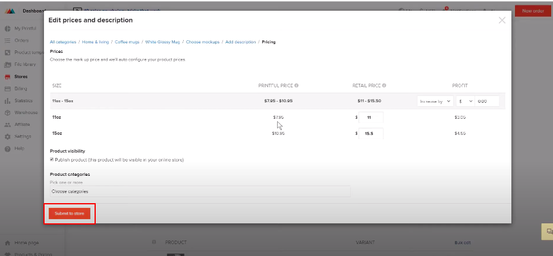Close the Edit prices dialog
This screenshot has height=256, width=553.
click(502, 20)
